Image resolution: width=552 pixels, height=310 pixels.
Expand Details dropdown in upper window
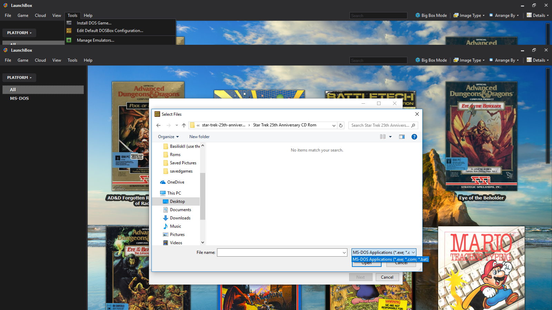click(548, 15)
